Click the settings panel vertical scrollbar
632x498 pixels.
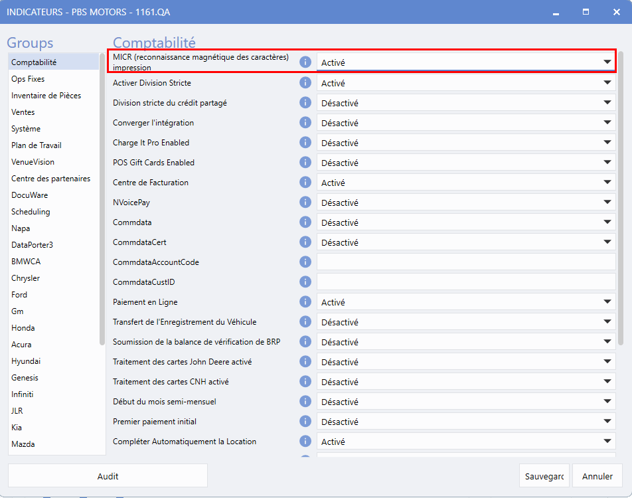pyautogui.click(x=620, y=198)
